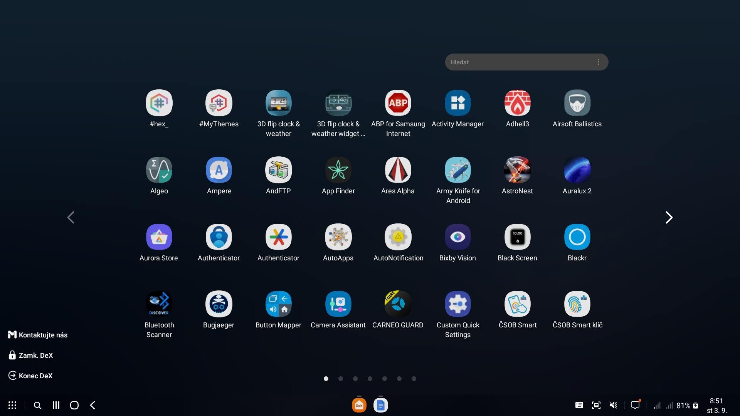Launch ČSOB Smart klíč app
Viewport: 740px width, 416px height.
pos(577,304)
